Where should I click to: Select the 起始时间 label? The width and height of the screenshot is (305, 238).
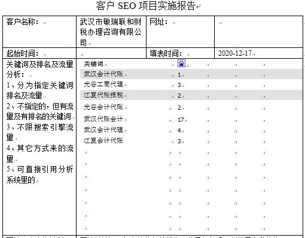pos(23,53)
